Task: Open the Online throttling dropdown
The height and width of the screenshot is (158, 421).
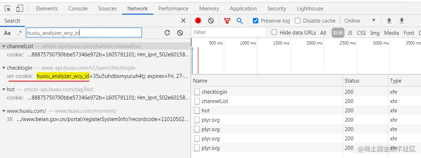Action: pos(360,20)
